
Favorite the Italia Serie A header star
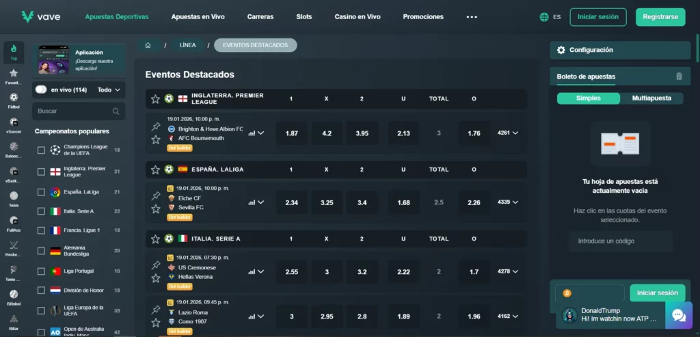(x=155, y=239)
